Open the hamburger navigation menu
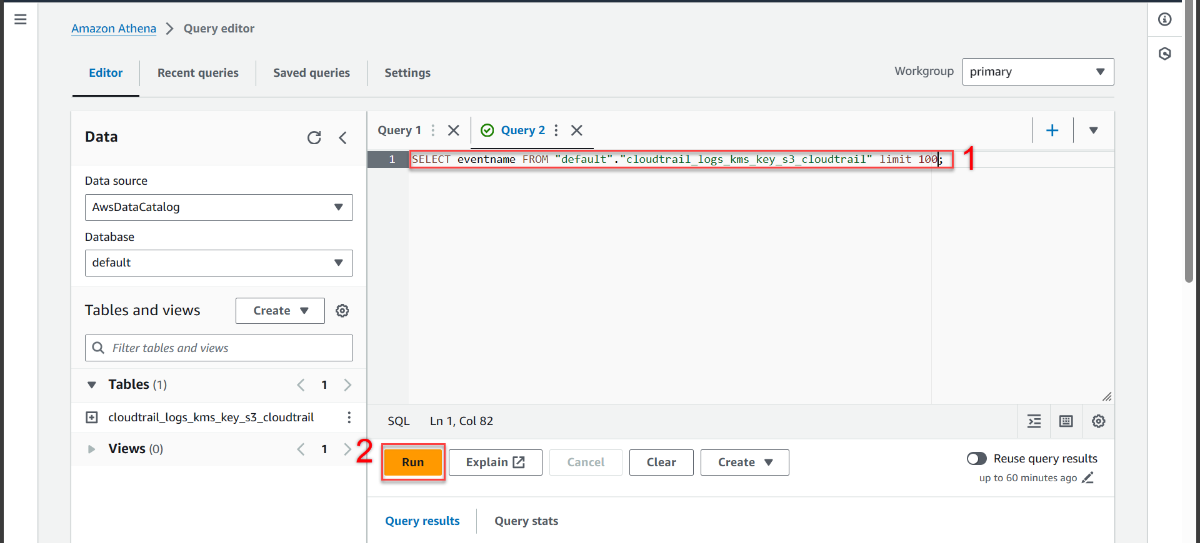1200x543 pixels. 20,19
